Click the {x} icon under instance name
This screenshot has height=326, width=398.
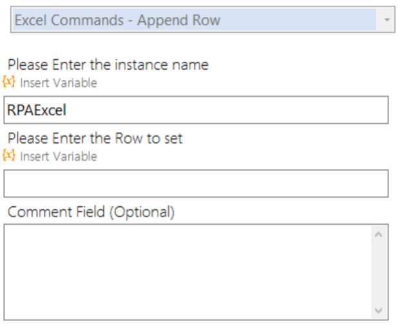pyautogui.click(x=9, y=82)
